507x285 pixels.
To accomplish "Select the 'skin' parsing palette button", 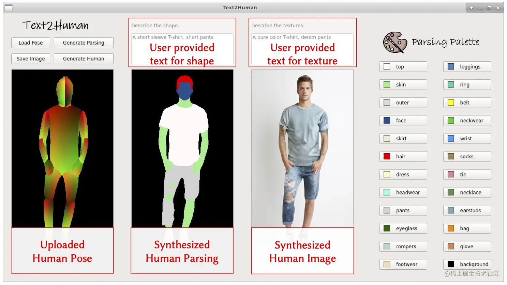I will pos(403,85).
